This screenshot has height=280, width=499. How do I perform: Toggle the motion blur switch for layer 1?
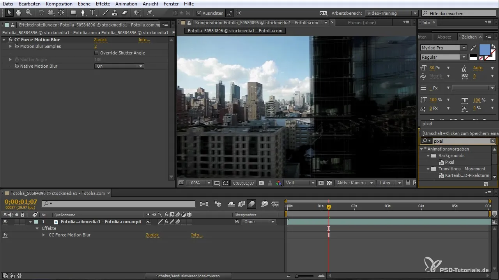tap(177, 222)
